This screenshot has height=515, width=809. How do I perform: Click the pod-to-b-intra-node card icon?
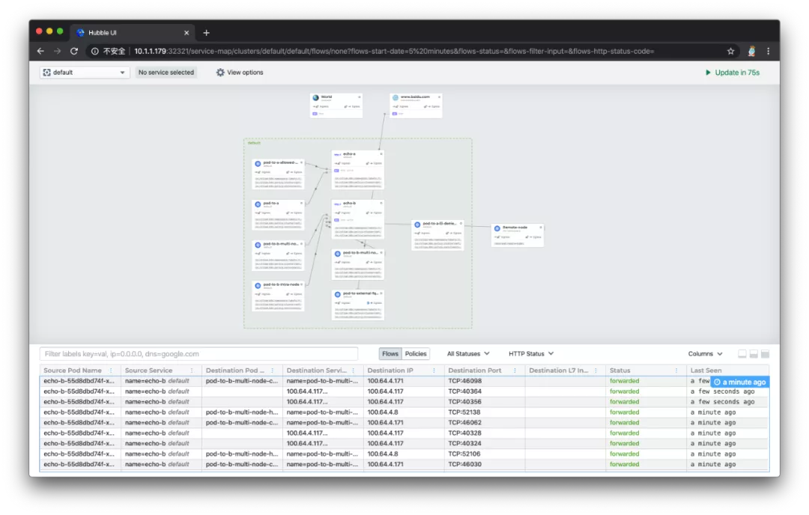[x=258, y=285]
